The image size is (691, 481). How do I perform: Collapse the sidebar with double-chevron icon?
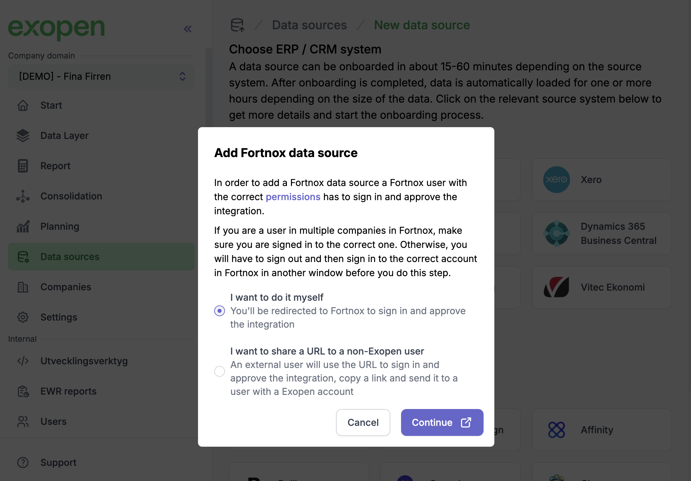tap(188, 29)
